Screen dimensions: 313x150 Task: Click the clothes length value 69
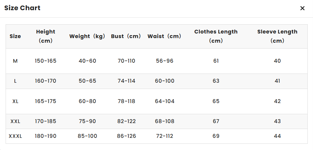216,136
